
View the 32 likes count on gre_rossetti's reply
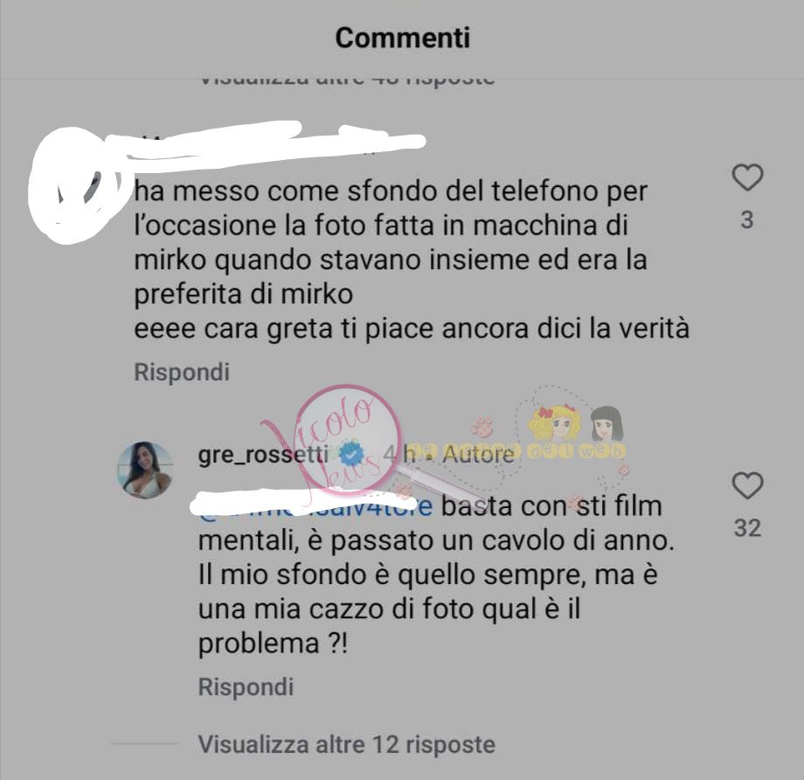click(x=747, y=528)
